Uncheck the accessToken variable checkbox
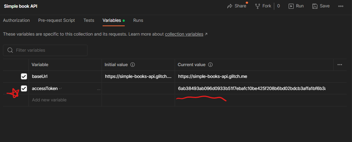Screen dimensions: 352x142 point(24,89)
